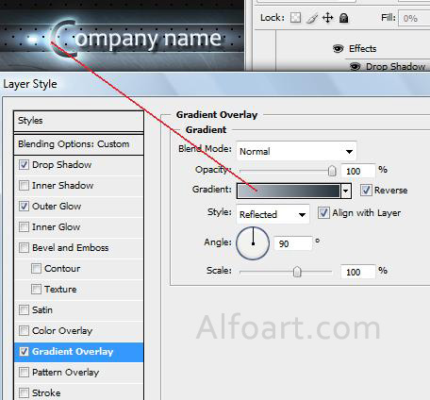430x400 pixels.
Task: Click the lock all padlock icon
Action: 343,18
